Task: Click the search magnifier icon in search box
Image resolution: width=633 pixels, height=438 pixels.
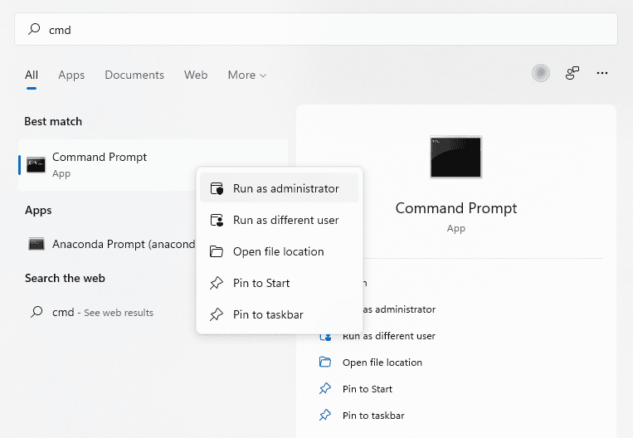Action: 34,29
